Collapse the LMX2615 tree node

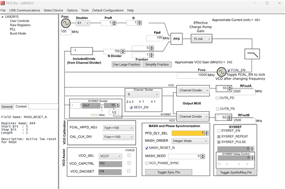pos(2,17)
